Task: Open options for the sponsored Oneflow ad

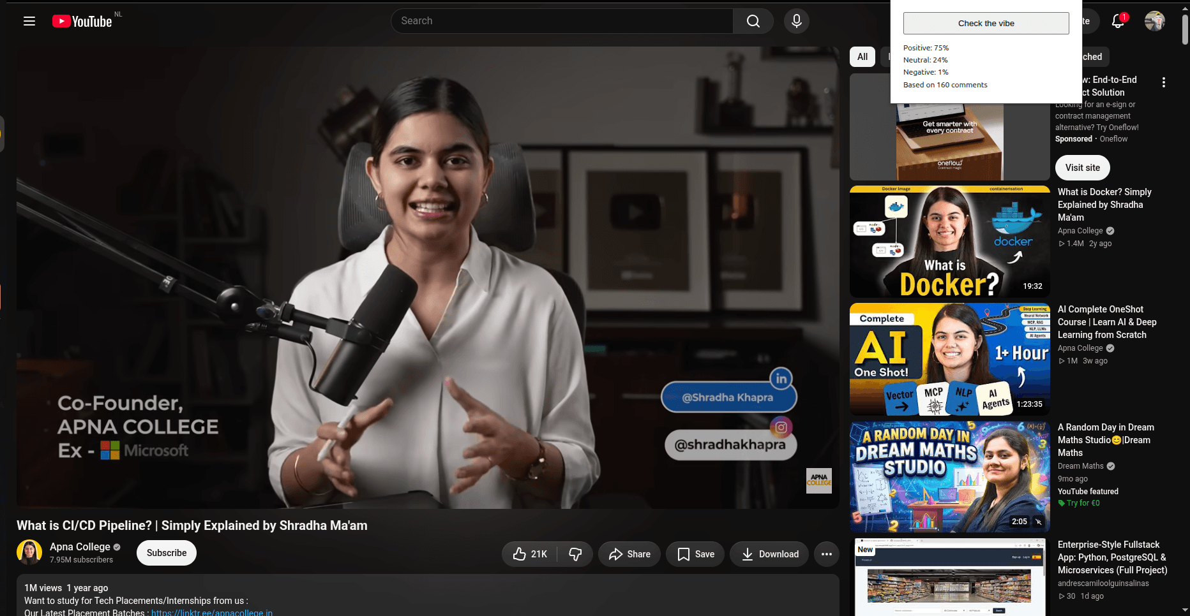Action: click(x=1164, y=82)
